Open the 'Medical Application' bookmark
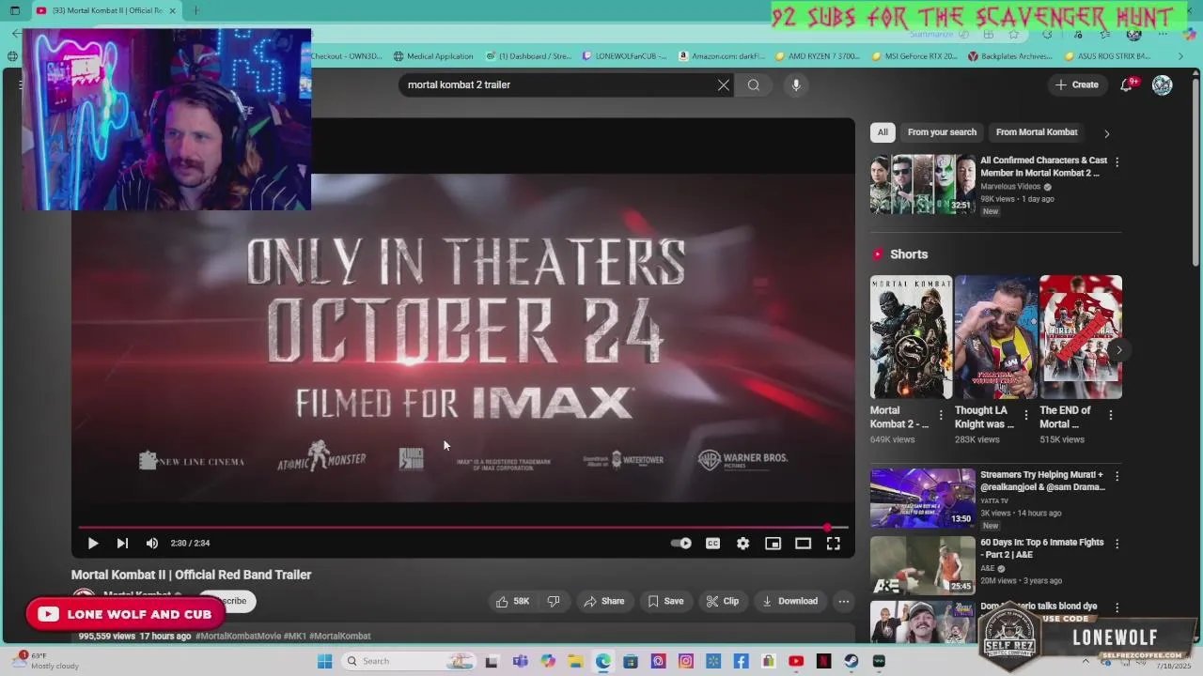Image resolution: width=1203 pixels, height=676 pixels. tap(433, 56)
